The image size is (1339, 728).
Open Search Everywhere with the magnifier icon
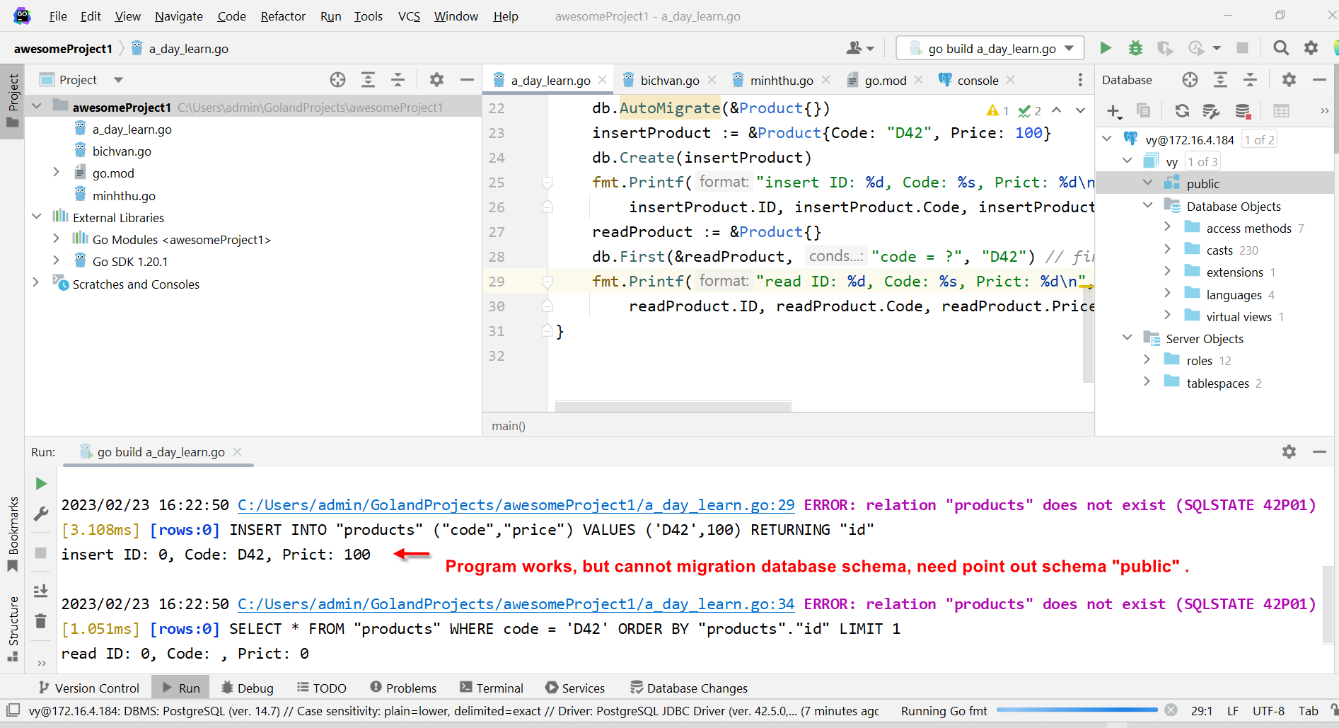pos(1280,47)
